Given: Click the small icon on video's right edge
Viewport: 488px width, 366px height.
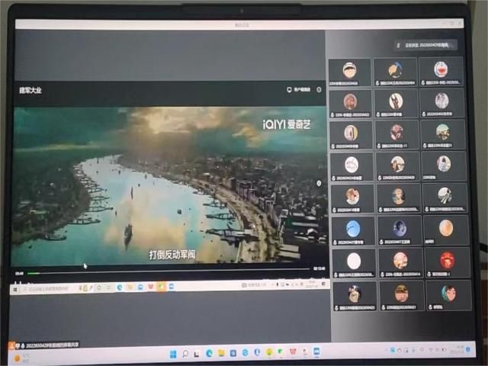Looking at the screenshot, I should (x=319, y=183).
